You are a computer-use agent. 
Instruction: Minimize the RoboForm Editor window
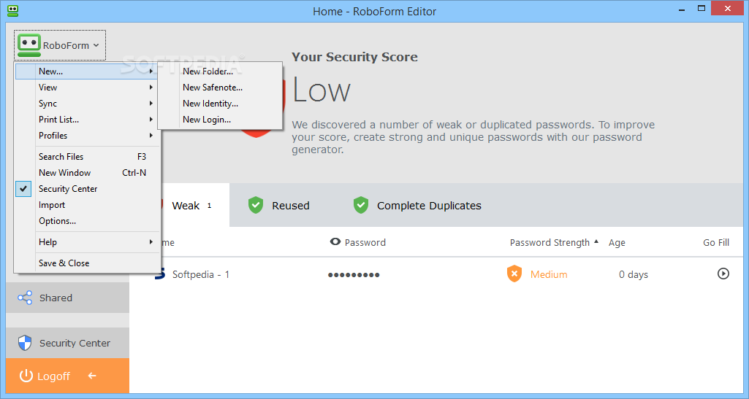click(682, 9)
